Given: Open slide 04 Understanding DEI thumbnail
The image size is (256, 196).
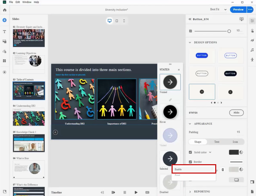Looking at the screenshot, I should pyautogui.click(x=29, y=117).
